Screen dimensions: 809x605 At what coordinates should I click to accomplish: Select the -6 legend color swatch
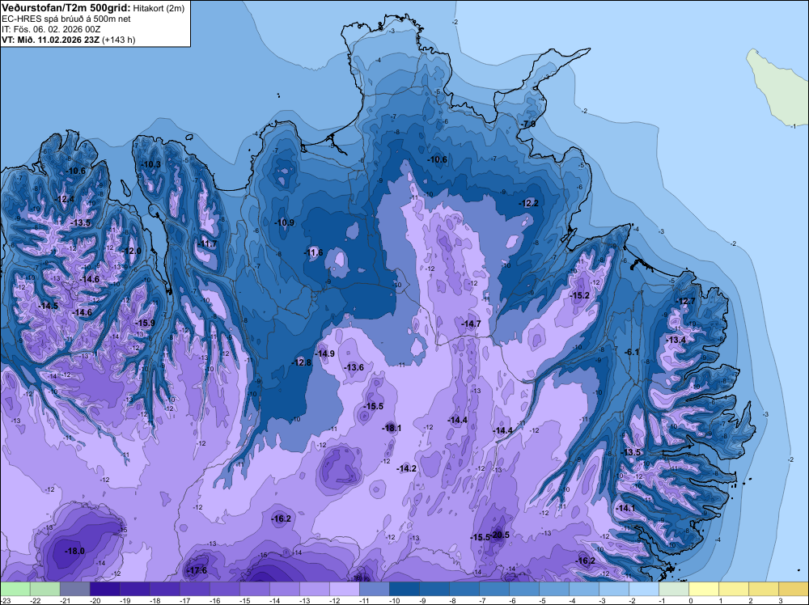523,589
